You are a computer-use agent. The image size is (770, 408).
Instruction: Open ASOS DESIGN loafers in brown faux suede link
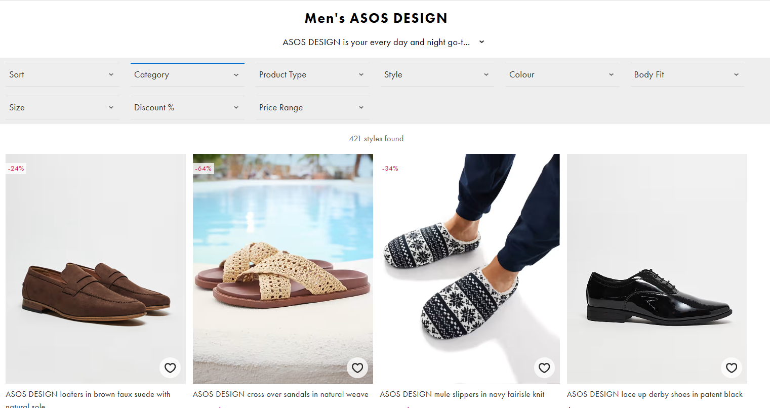[x=88, y=399]
